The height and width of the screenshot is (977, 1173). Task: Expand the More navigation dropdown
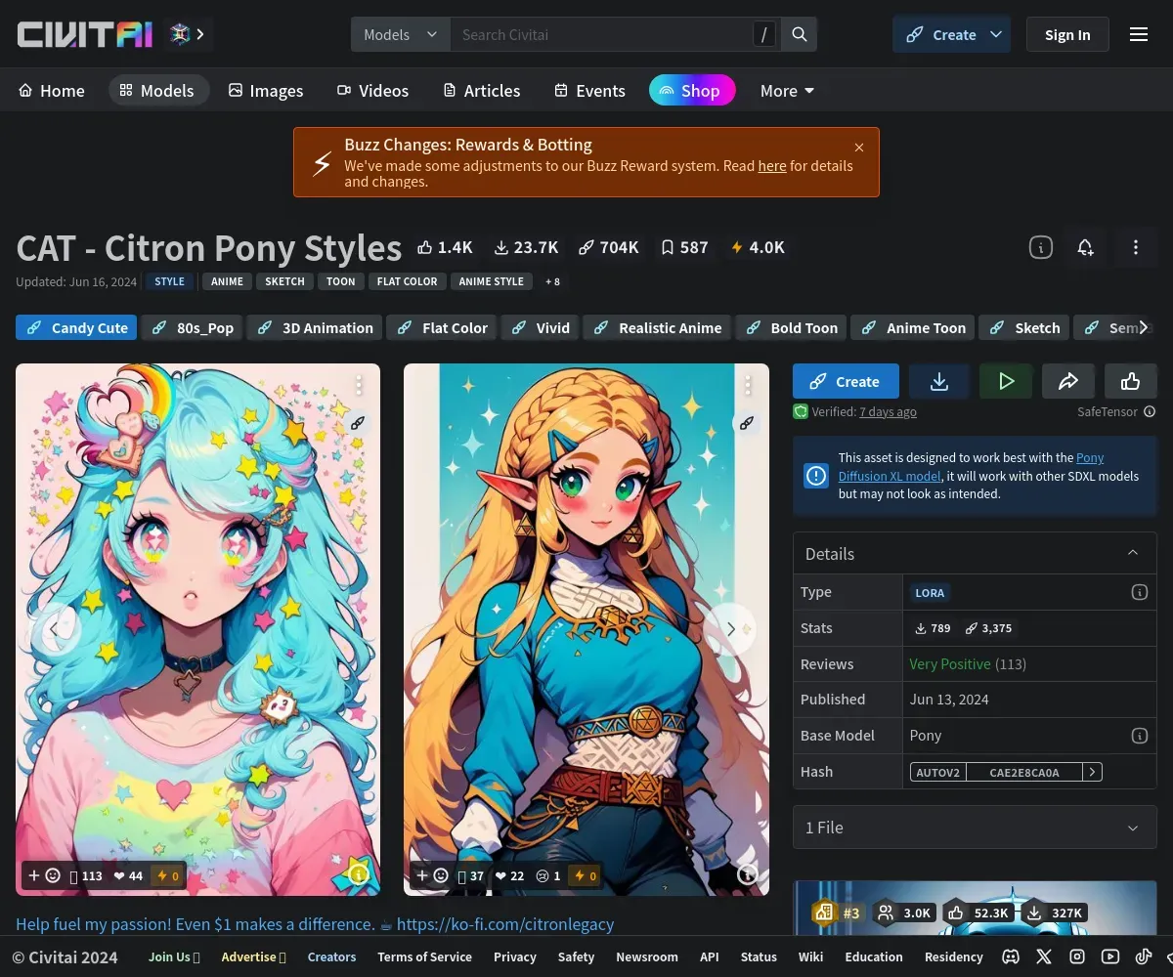(787, 91)
